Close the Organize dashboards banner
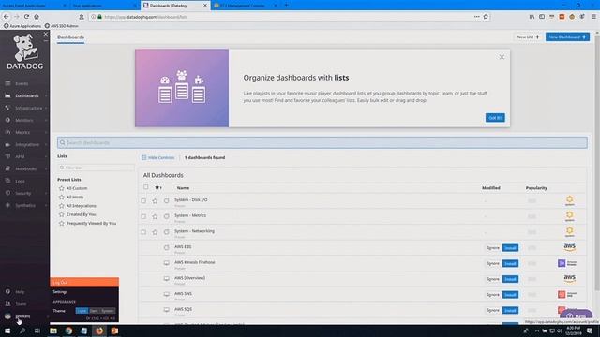This screenshot has width=600, height=337. [x=502, y=57]
